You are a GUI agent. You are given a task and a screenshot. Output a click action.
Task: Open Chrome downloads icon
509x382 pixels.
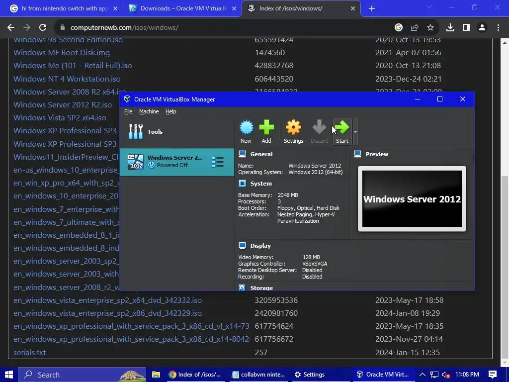pyautogui.click(x=450, y=28)
